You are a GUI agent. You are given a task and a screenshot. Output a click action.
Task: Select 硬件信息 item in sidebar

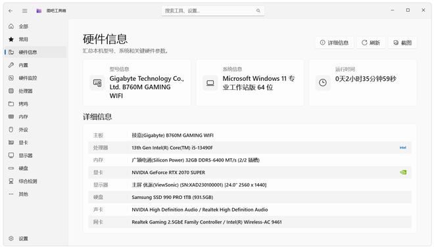tap(36, 52)
